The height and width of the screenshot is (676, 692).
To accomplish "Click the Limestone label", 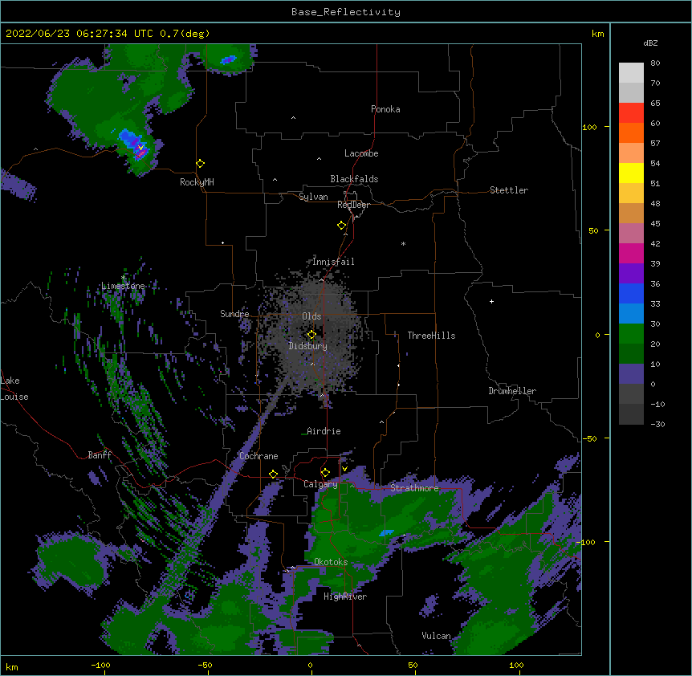I will (123, 286).
